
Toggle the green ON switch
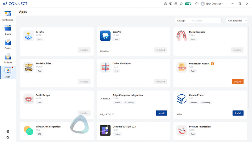188,4
